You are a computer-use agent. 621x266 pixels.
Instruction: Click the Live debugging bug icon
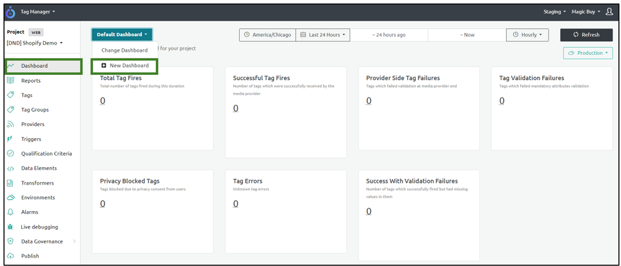point(10,227)
